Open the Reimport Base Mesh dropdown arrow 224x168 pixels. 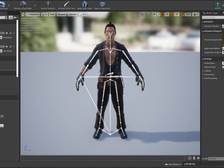pos(35,5)
